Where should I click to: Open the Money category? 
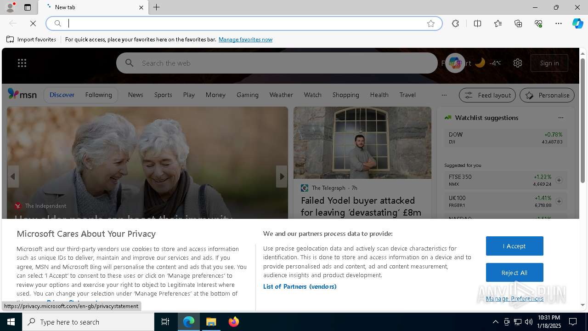coord(215,95)
